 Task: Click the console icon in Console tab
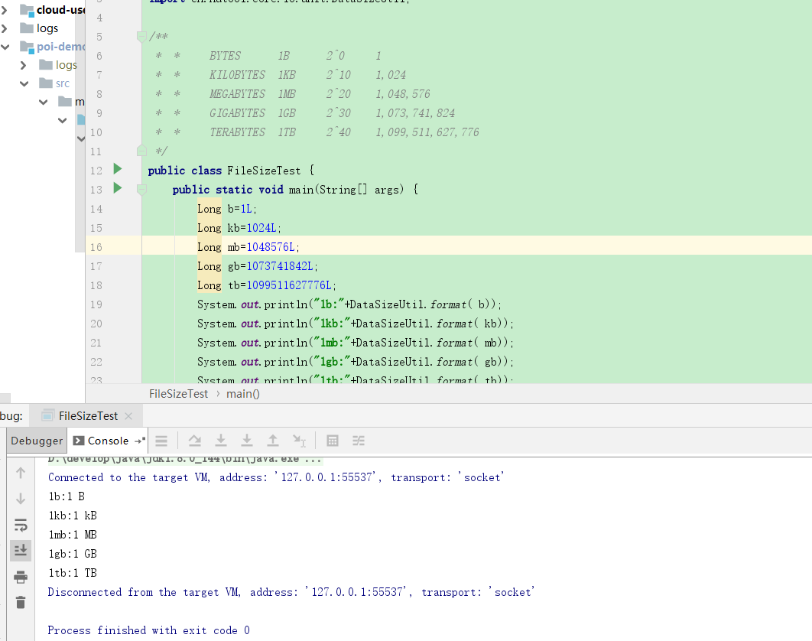tap(79, 441)
